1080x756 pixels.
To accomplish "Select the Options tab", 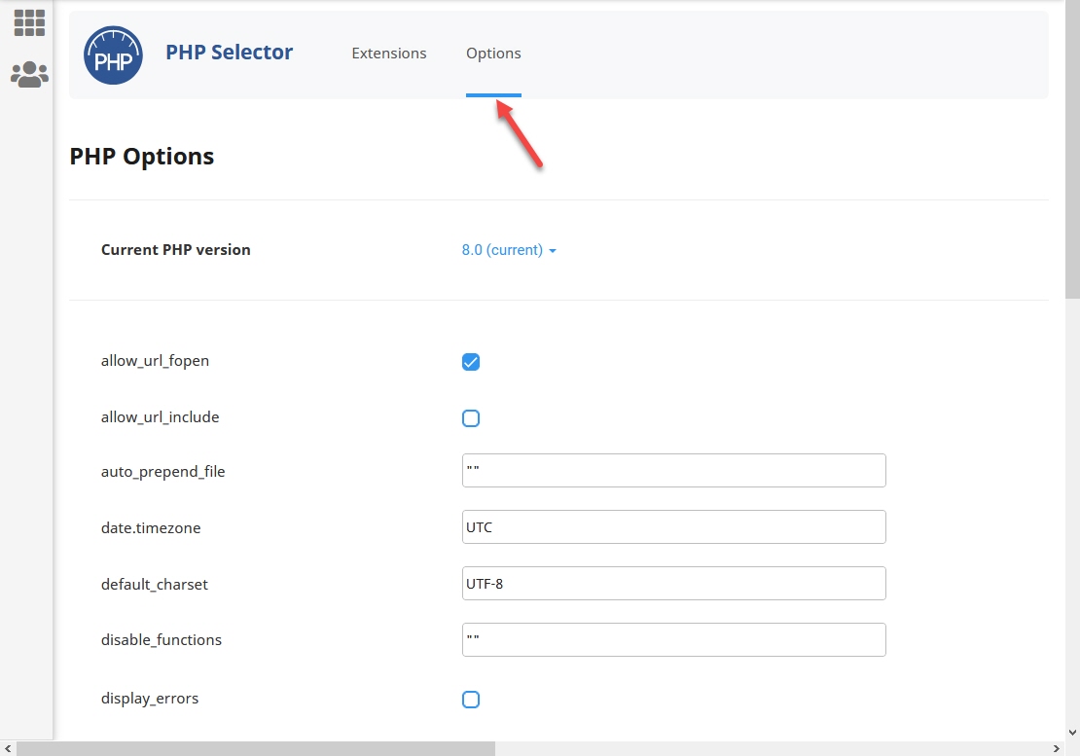I will click(493, 53).
